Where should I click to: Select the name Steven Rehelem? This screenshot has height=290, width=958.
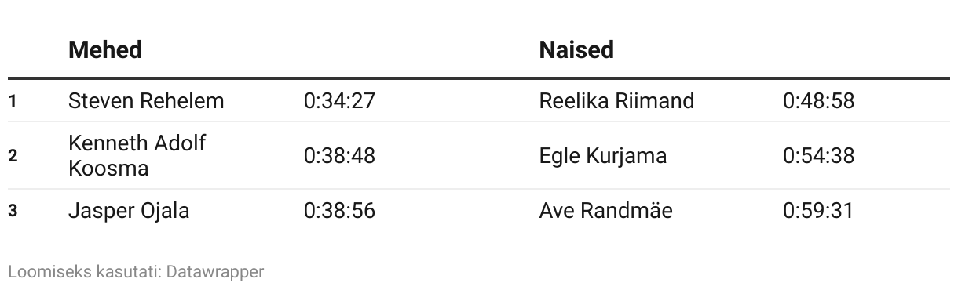point(146,101)
